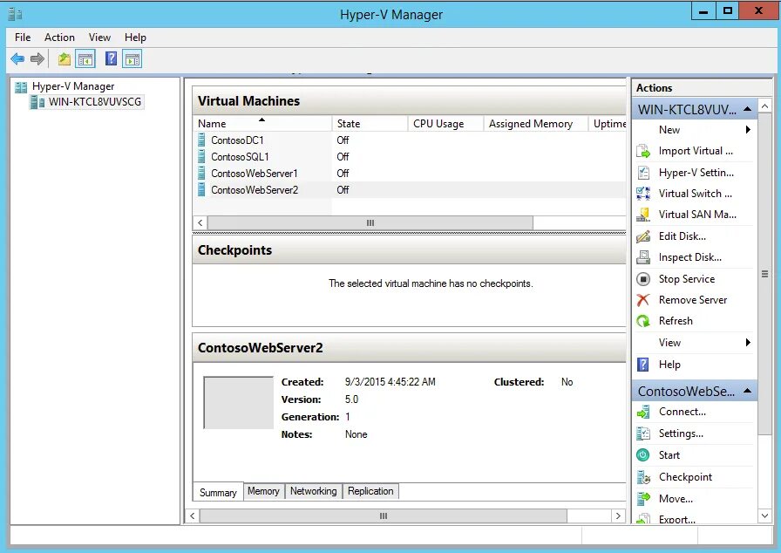
Task: Click the Stop Service action
Action: tap(686, 279)
